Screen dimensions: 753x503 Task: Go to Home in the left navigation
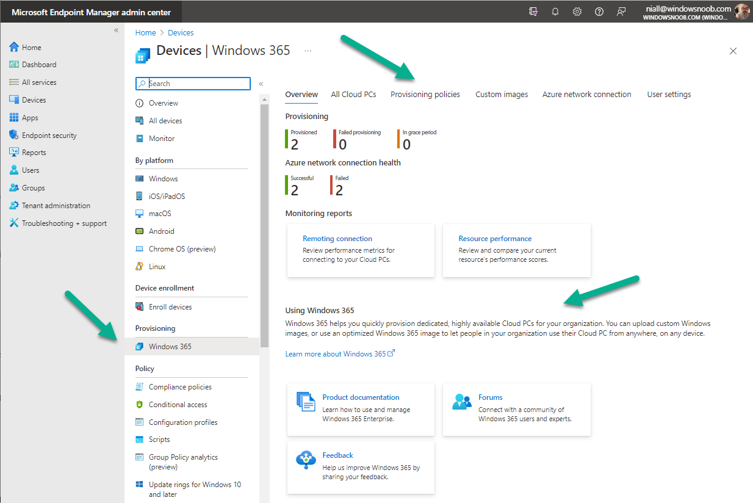26,47
